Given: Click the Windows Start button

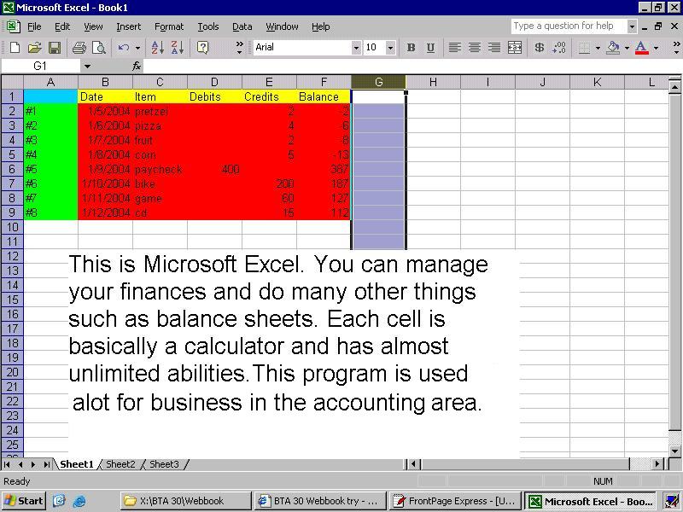Looking at the screenshot, I should point(24,501).
